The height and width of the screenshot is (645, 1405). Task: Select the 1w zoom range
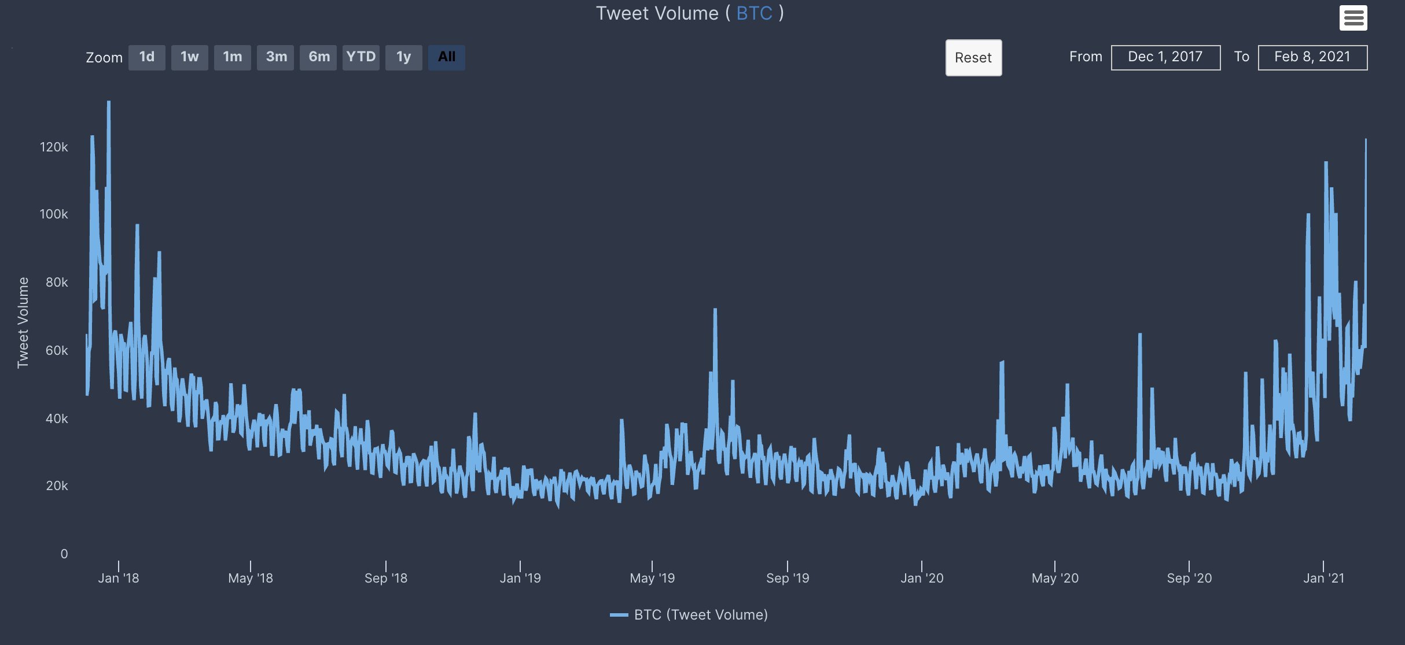point(190,57)
